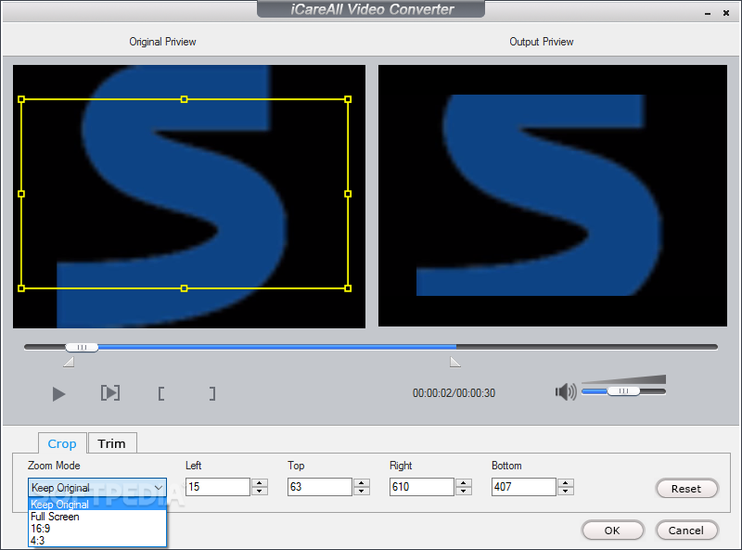
Task: Decrease the Top crop value
Action: click(362, 491)
